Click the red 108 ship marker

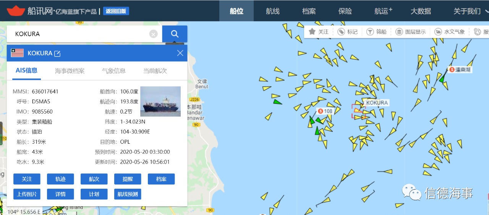click(x=325, y=111)
